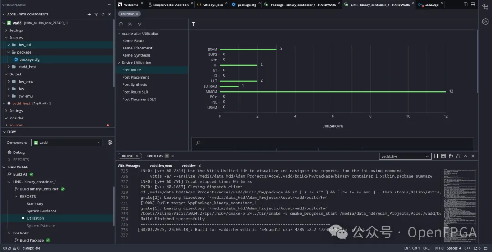Click the BRAM utilization bar in chart

click(x=248, y=49)
